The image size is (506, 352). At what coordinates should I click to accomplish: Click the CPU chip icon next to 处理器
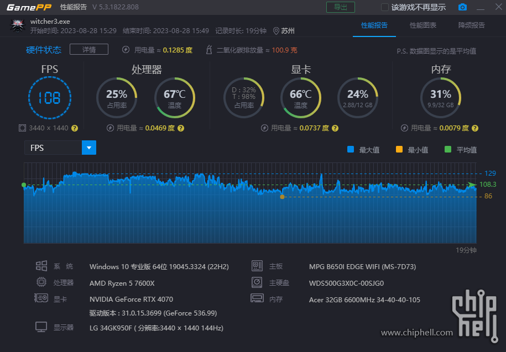click(x=41, y=282)
